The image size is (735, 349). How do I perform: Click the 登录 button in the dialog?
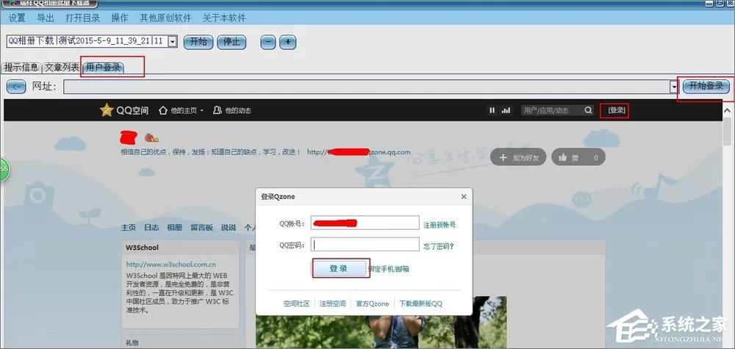coord(339,268)
